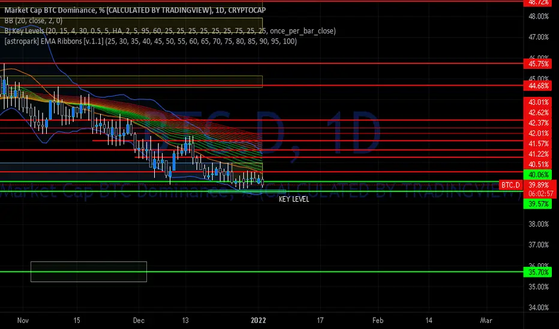
Task: Click the 13 date label on time axis
Action: coord(185,321)
